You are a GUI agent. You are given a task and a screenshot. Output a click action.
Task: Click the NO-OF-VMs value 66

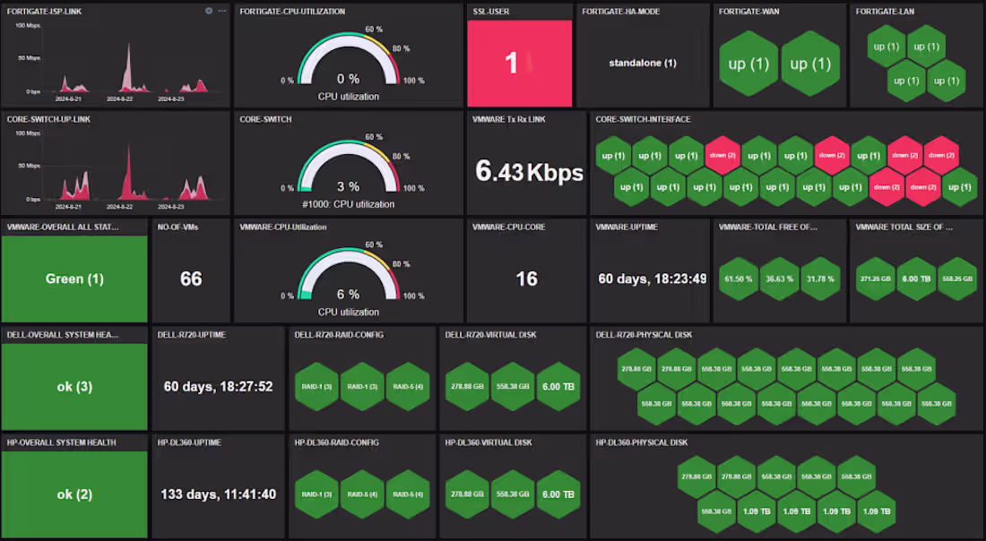point(191,279)
